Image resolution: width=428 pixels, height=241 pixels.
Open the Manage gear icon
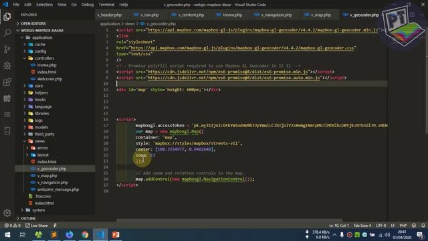(x=7, y=213)
